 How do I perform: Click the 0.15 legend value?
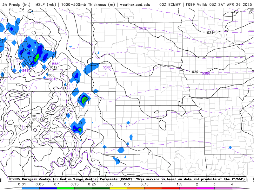[75, 184]
